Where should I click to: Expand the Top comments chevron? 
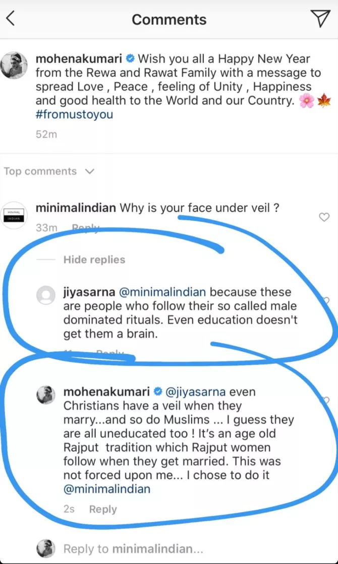point(89,172)
